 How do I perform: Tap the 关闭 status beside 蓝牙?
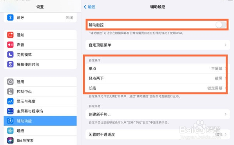pyautogui.click(x=69, y=18)
